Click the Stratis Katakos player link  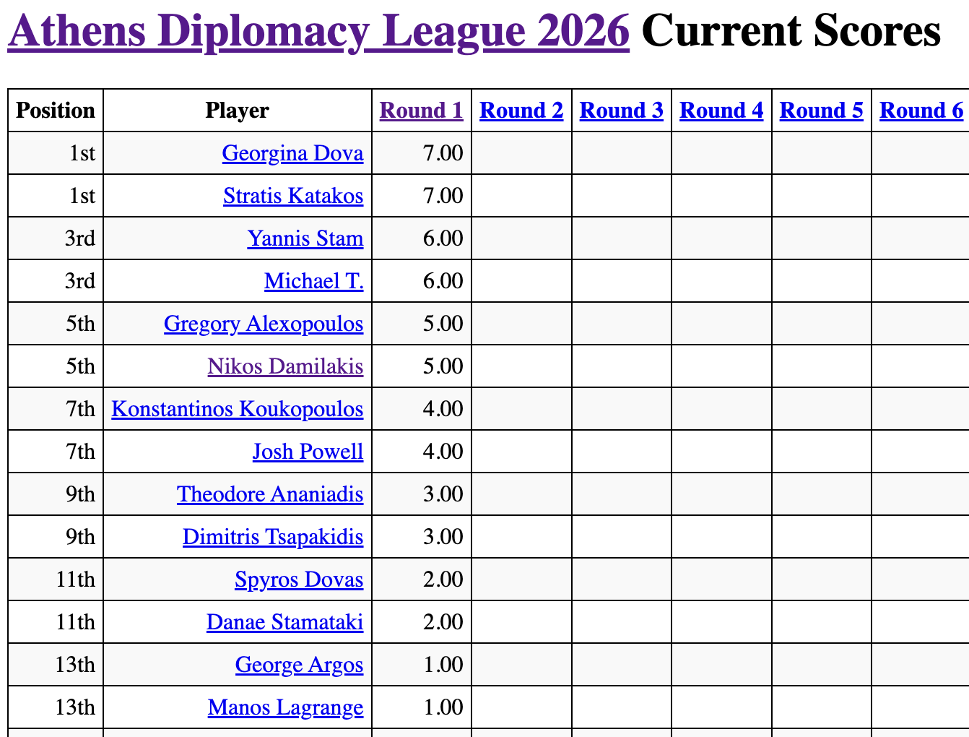pos(293,196)
